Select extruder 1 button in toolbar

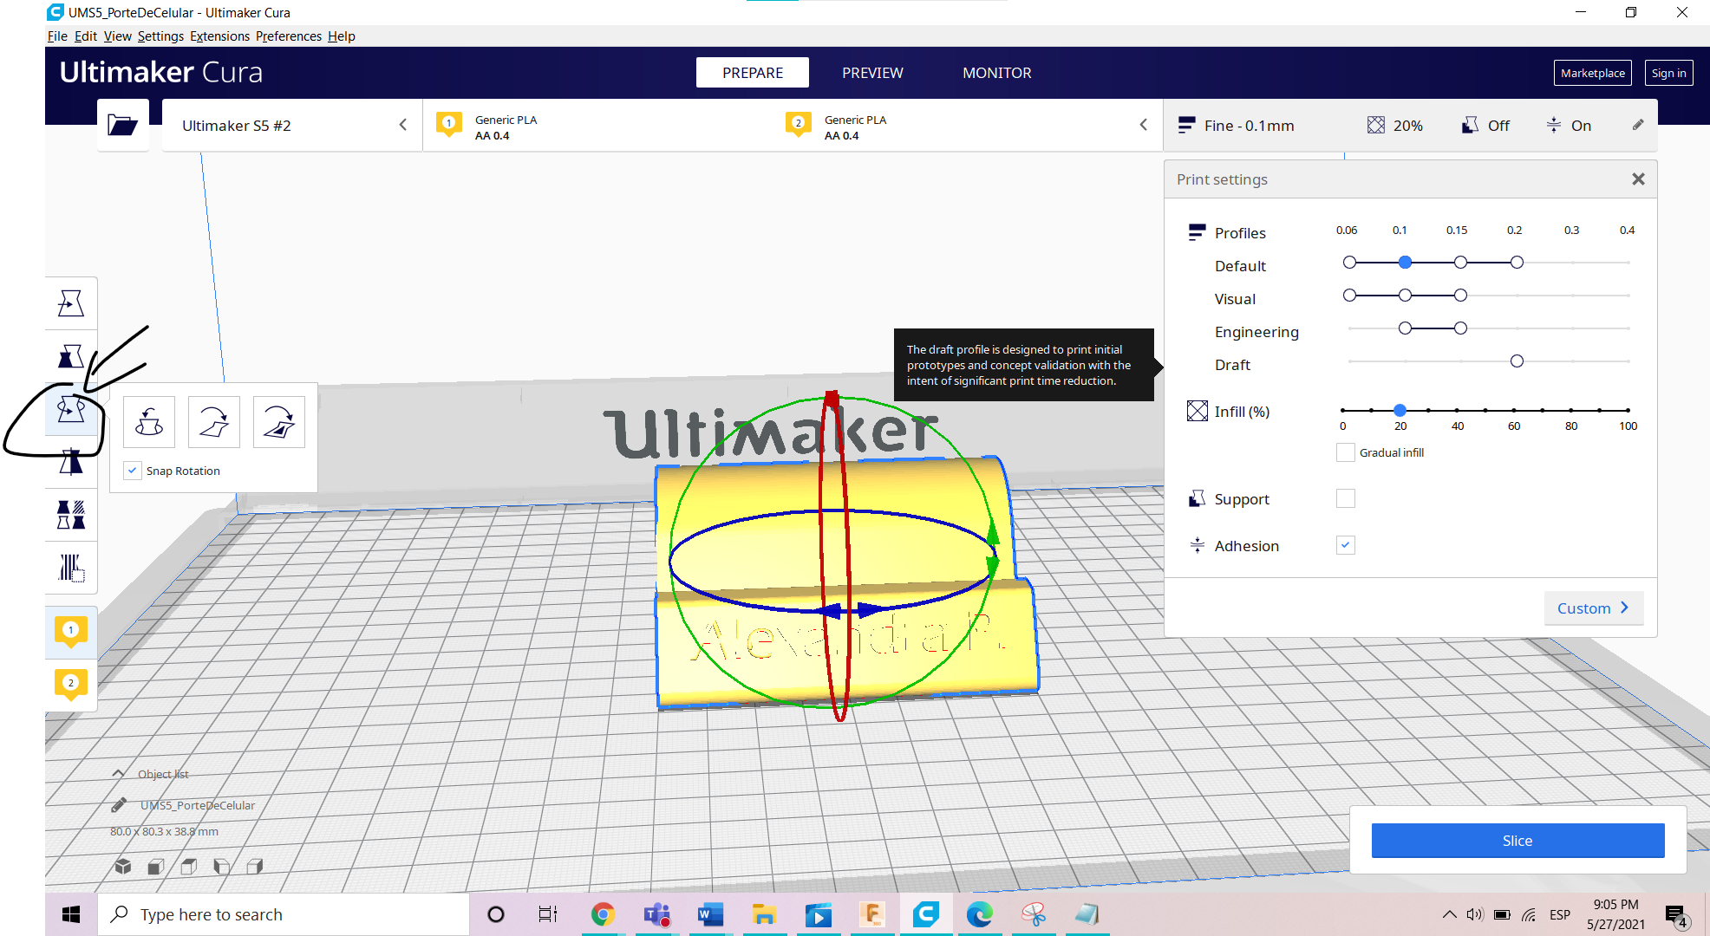(x=71, y=632)
